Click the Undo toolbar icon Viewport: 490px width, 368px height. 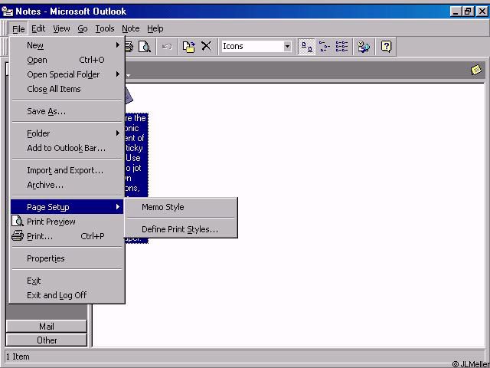pos(167,47)
